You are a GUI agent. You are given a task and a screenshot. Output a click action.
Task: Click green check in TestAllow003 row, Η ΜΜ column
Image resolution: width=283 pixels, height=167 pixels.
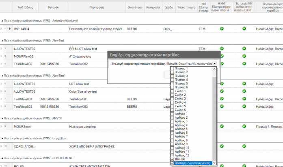click(222, 106)
